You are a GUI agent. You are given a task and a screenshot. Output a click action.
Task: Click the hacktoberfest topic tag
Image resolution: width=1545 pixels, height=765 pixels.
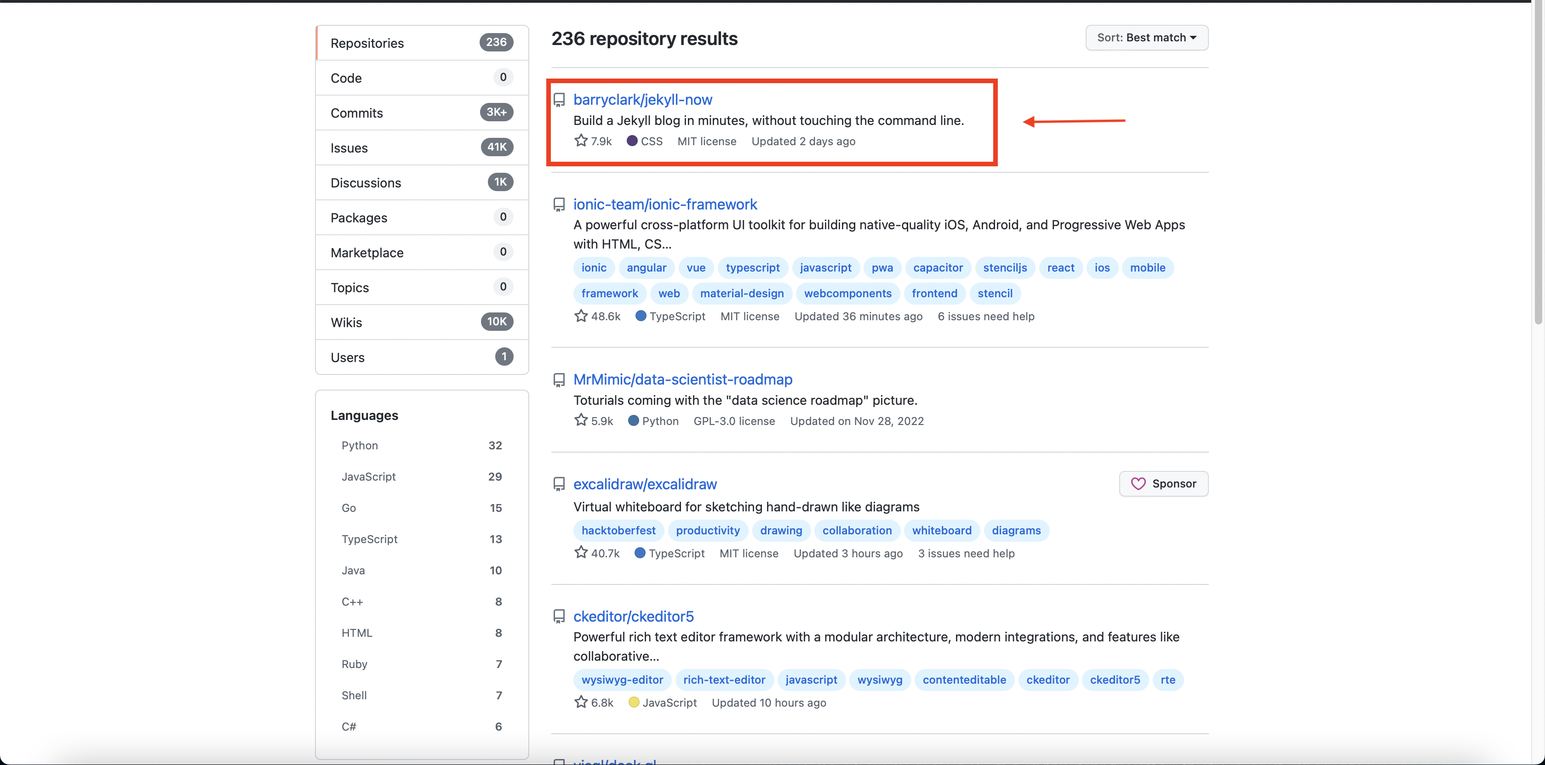618,530
